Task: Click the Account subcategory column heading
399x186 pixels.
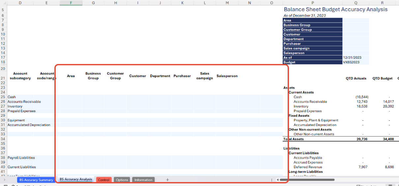Action: [x=20, y=76]
